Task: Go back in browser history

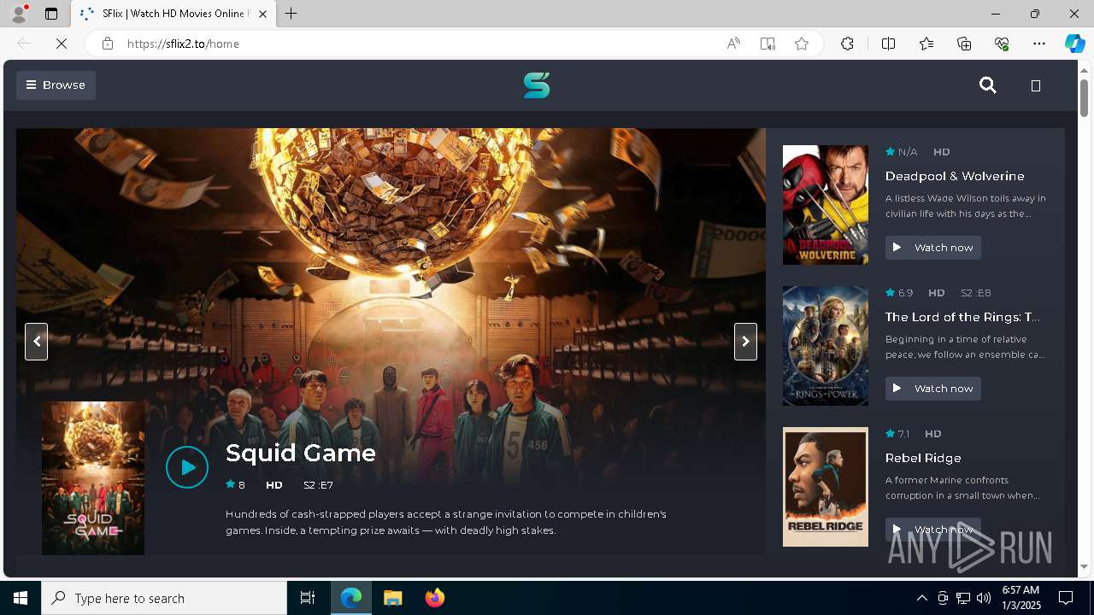Action: [x=24, y=44]
